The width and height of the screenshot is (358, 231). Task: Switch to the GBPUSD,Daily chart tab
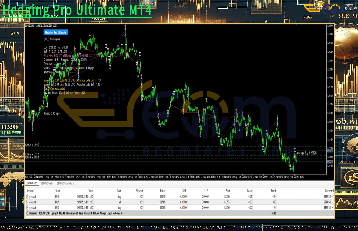pos(47,183)
